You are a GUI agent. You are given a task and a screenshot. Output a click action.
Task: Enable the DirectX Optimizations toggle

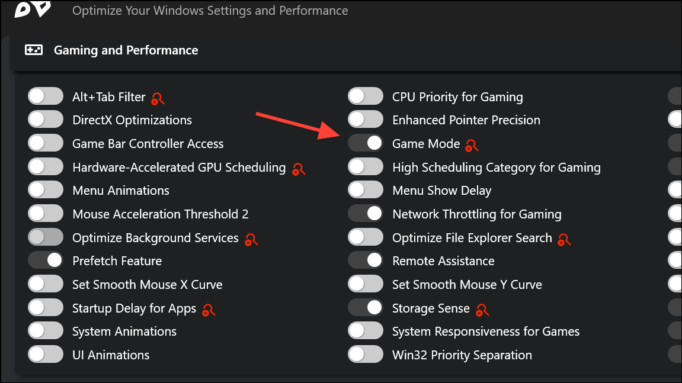46,120
